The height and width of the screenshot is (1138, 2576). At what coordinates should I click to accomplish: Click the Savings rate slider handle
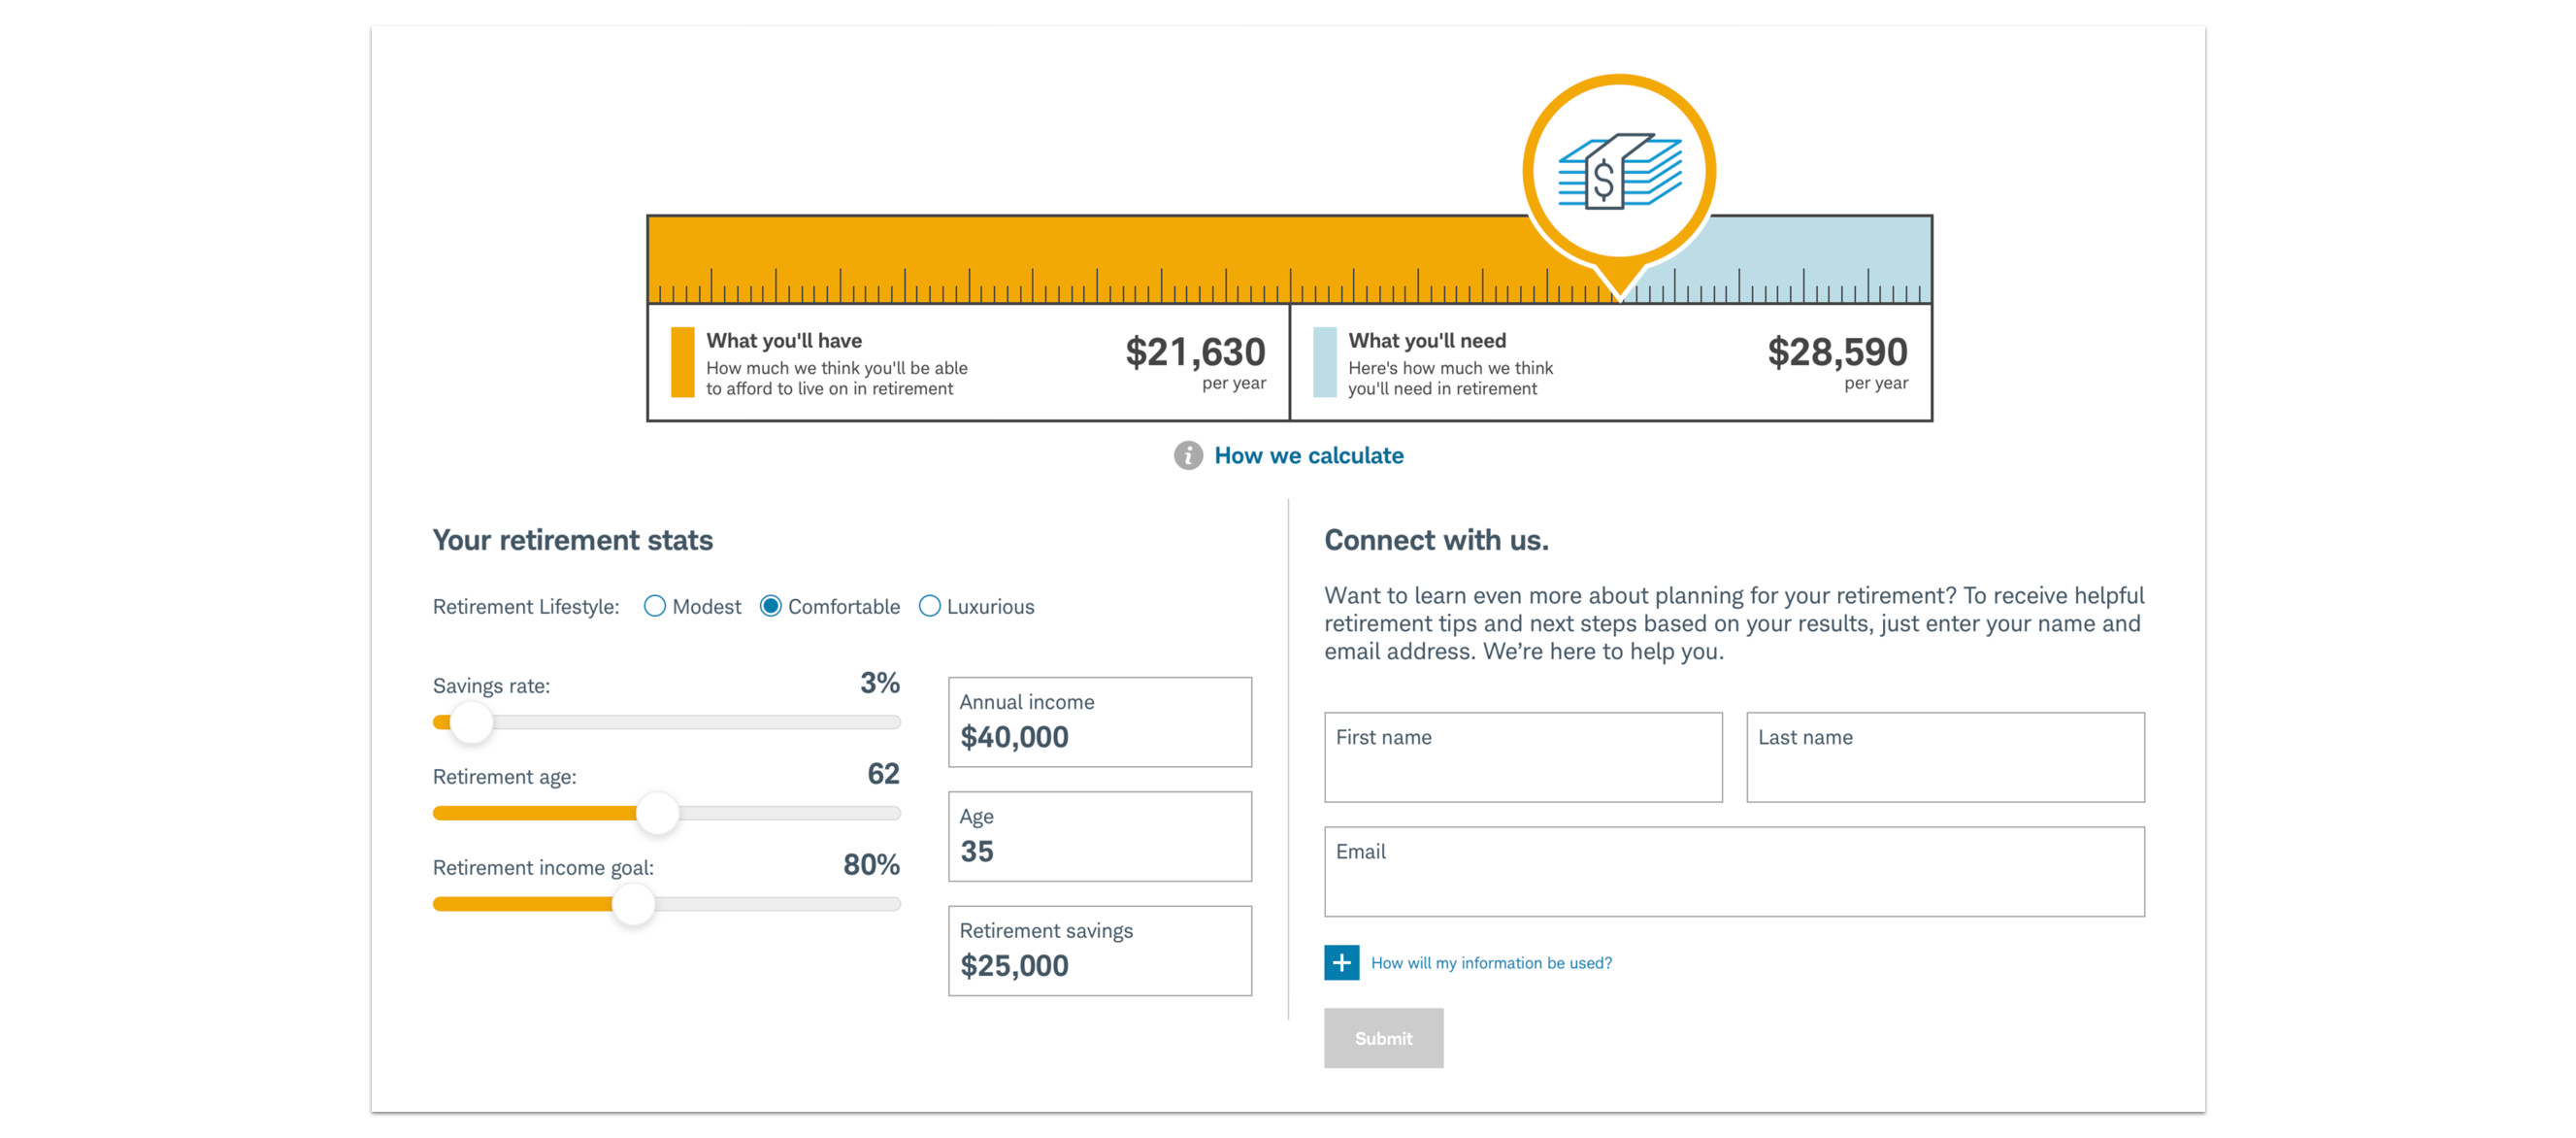tap(471, 722)
